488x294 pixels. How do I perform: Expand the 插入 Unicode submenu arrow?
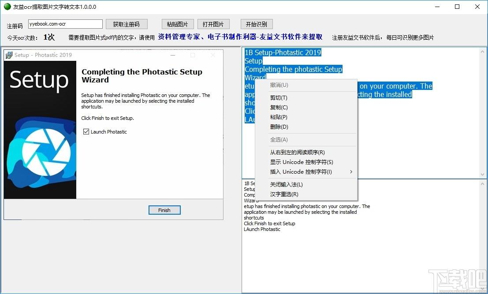pyautogui.click(x=351, y=172)
